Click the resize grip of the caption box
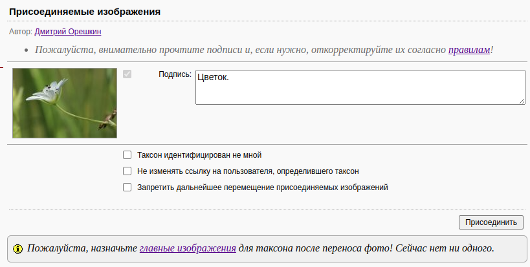This screenshot has width=530, height=267. 521,100
